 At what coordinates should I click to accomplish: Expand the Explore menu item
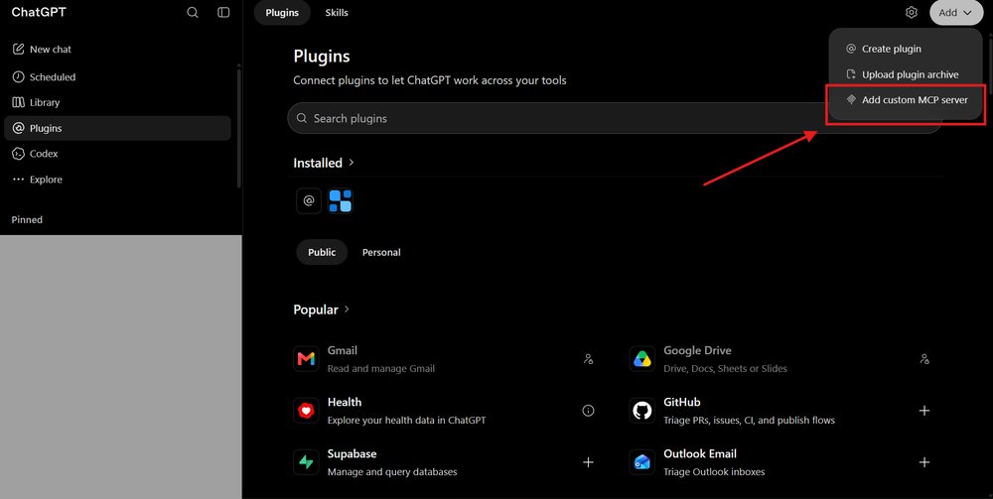[117, 180]
